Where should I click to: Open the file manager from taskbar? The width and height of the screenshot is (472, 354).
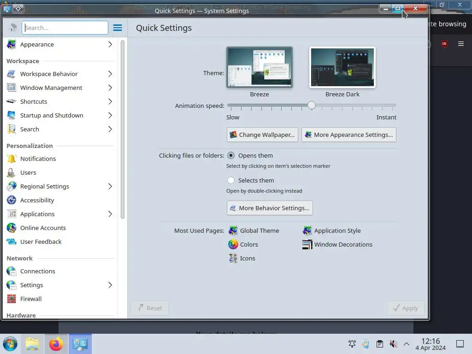(x=32, y=344)
